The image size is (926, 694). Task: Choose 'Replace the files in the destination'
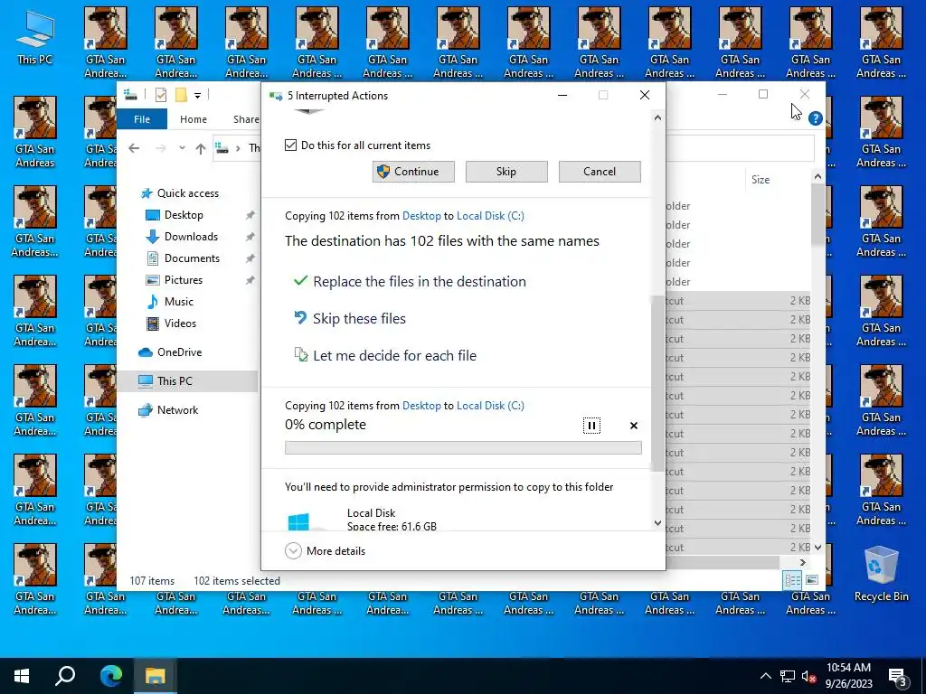pyautogui.click(x=420, y=282)
